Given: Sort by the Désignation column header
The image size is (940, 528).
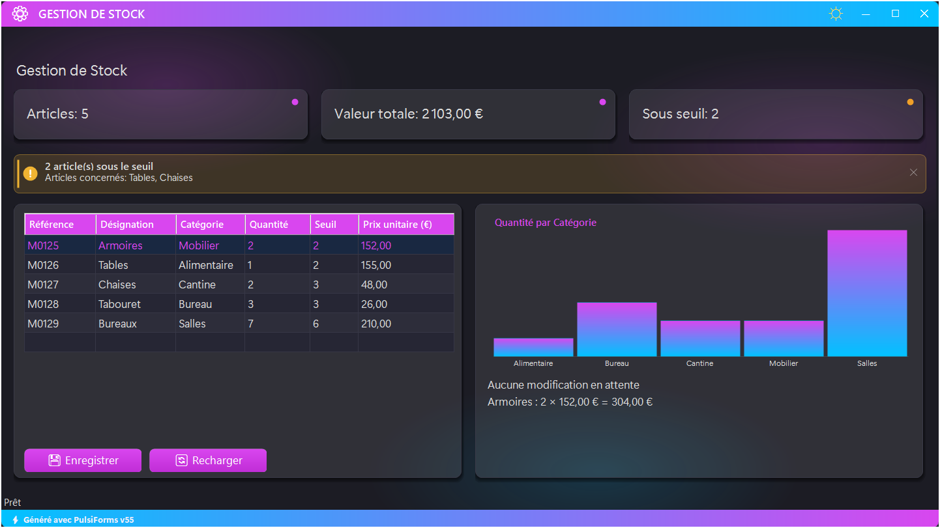Looking at the screenshot, I should (x=136, y=224).
